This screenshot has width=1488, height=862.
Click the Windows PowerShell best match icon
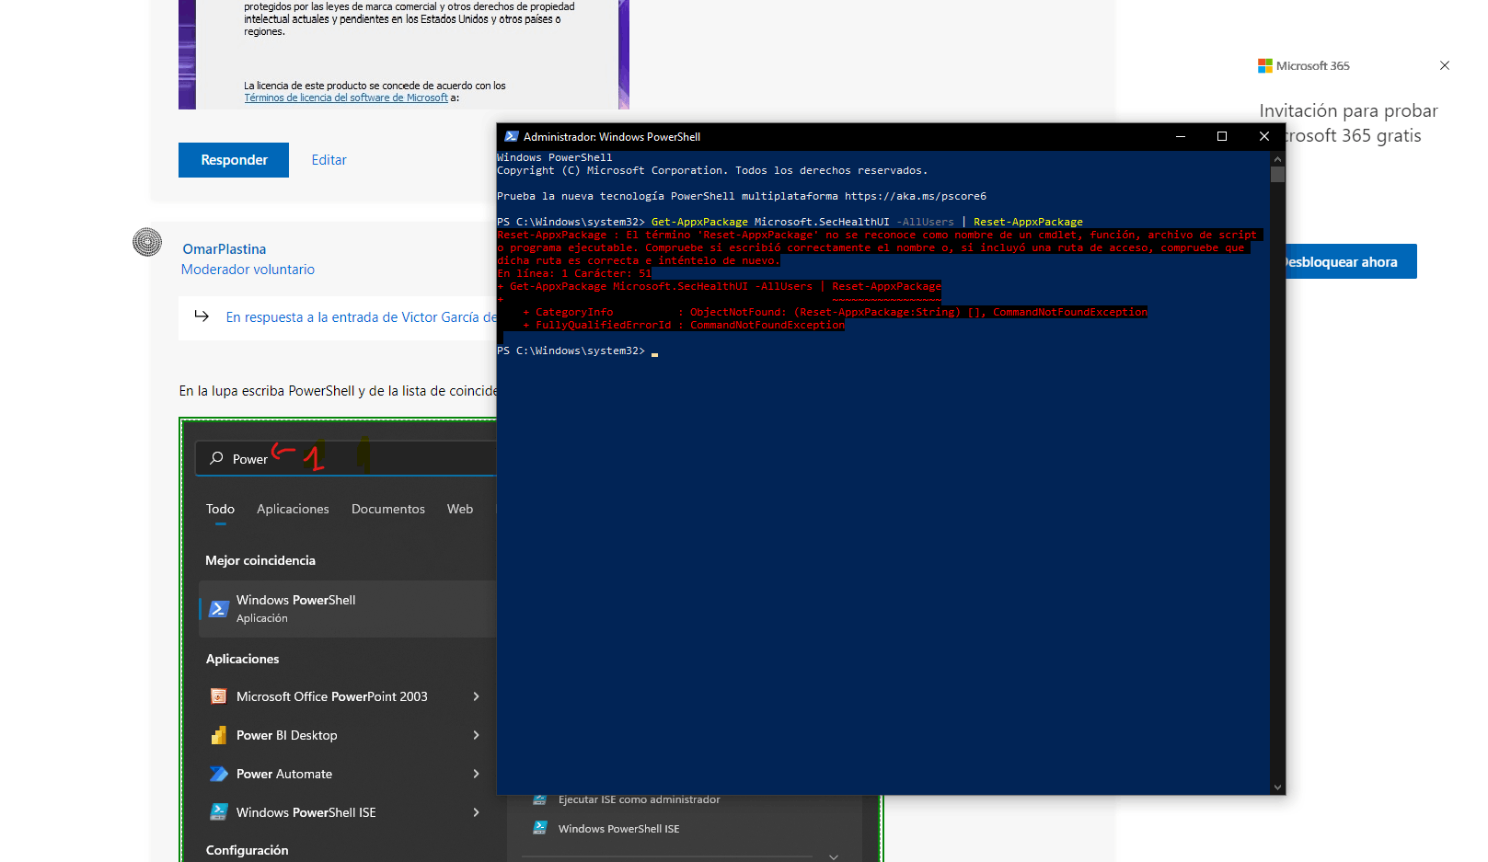tap(219, 609)
